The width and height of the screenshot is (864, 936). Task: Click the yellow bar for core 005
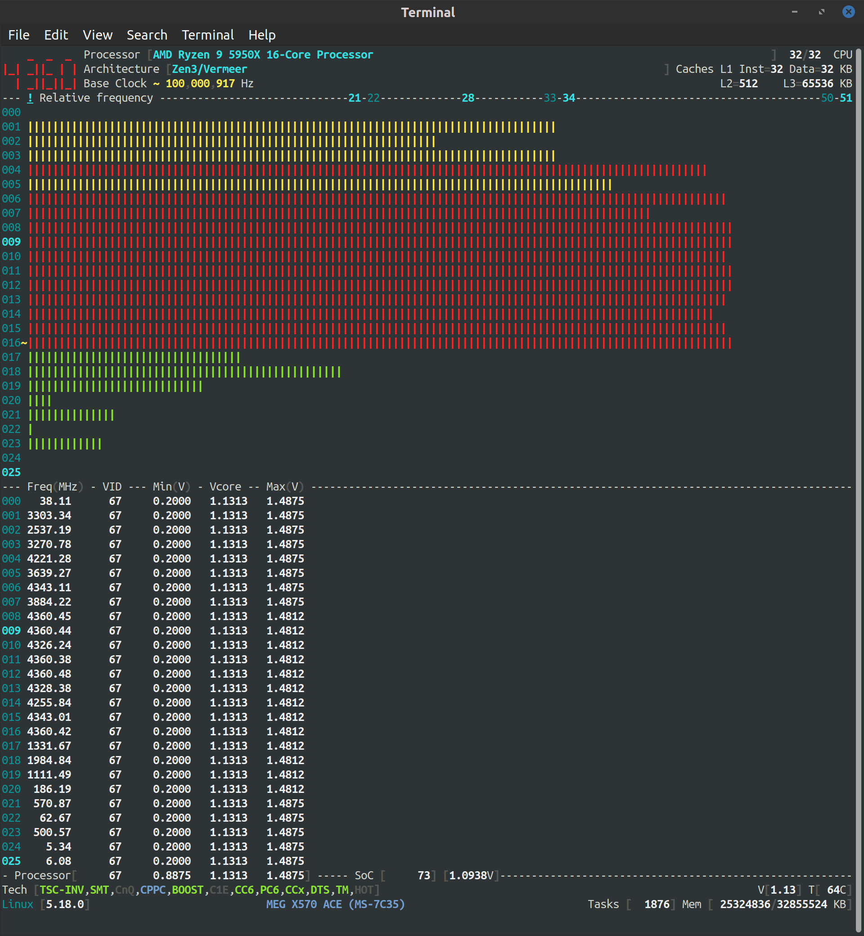click(320, 184)
